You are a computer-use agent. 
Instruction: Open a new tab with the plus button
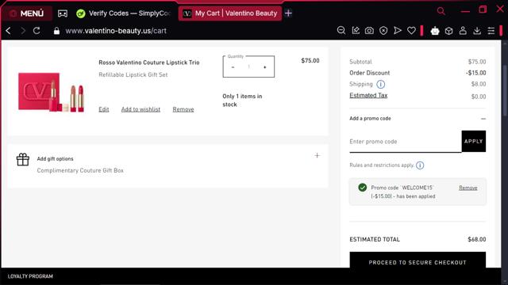click(x=288, y=13)
